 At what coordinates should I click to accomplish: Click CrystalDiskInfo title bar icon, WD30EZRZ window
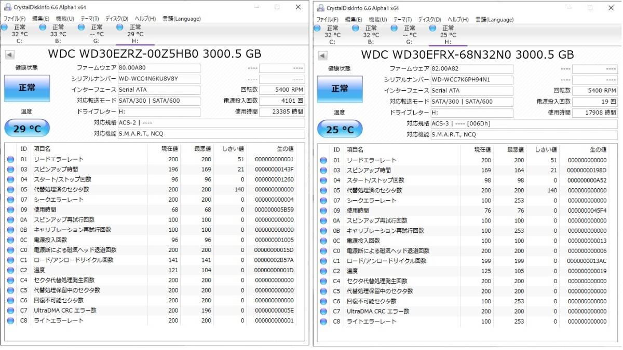7,8
